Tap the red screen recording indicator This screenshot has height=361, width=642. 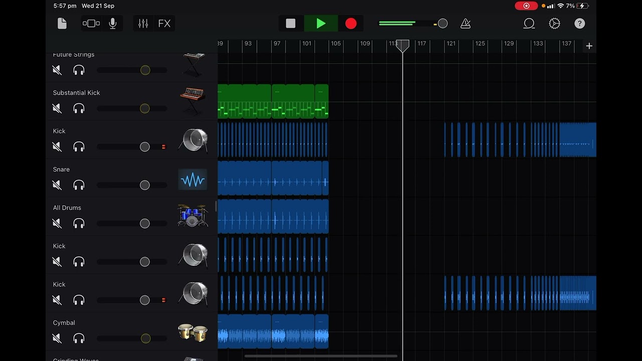pos(526,6)
